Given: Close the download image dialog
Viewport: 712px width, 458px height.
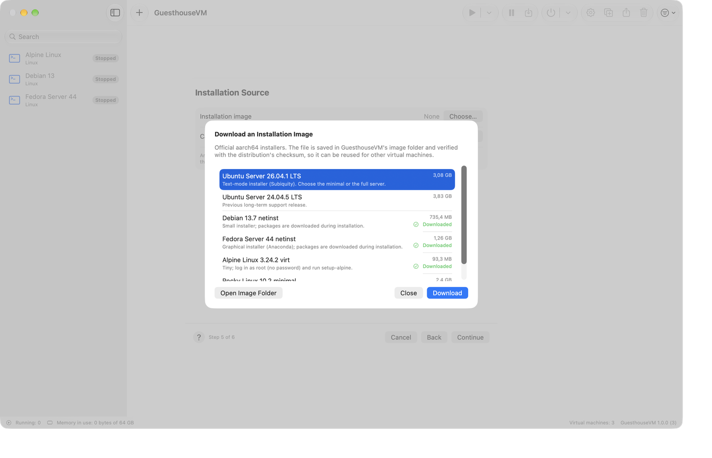Looking at the screenshot, I should coord(408,293).
